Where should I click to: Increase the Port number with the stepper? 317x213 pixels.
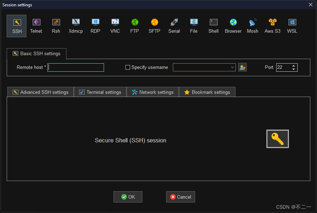point(294,65)
